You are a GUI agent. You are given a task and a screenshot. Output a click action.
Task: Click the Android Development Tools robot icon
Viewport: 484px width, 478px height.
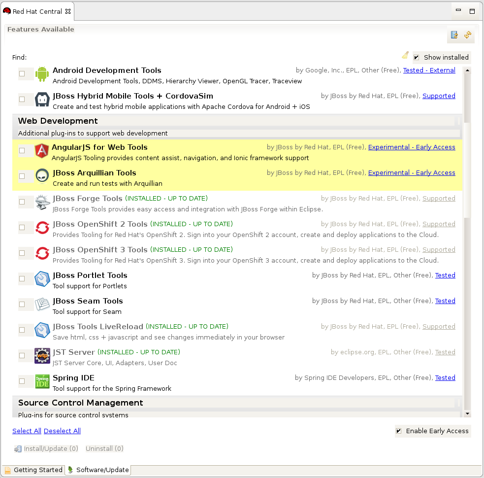pyautogui.click(x=42, y=74)
